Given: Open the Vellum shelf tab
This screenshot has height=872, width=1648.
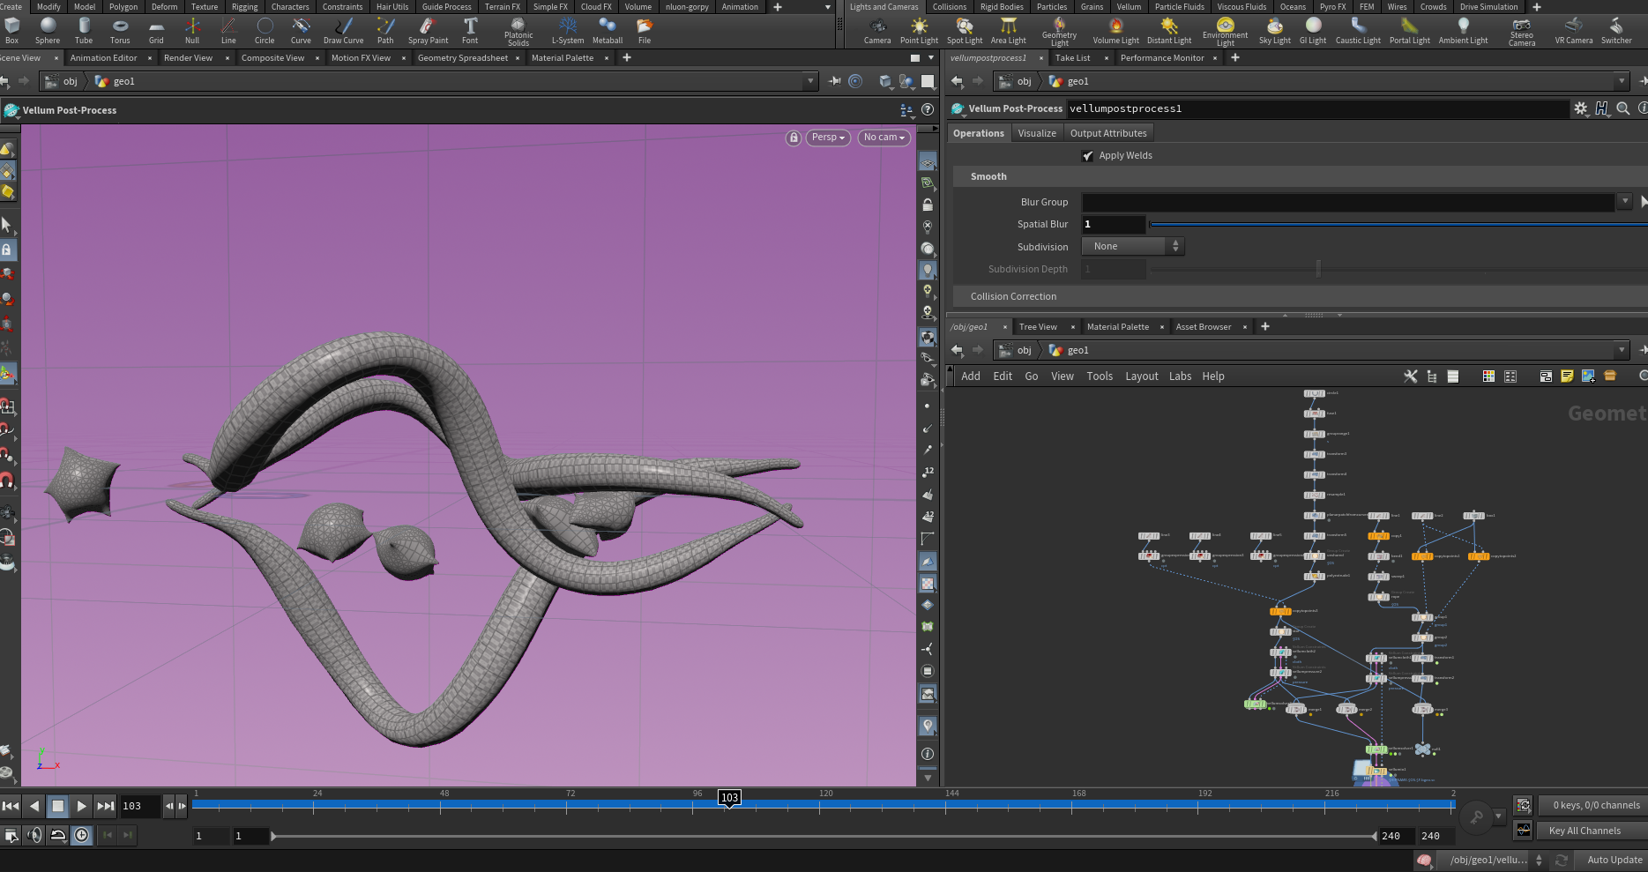Looking at the screenshot, I should [1129, 7].
